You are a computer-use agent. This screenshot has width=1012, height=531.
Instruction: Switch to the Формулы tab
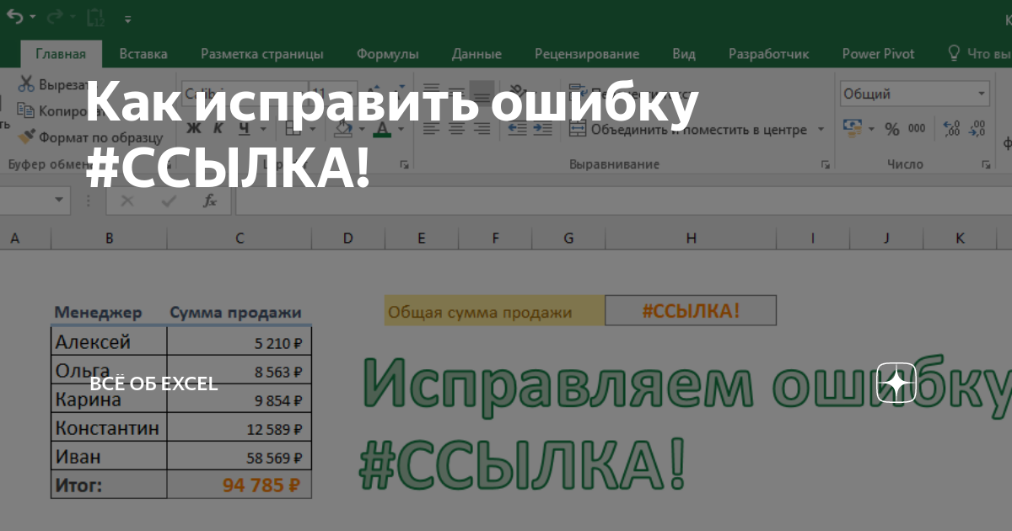tap(387, 54)
